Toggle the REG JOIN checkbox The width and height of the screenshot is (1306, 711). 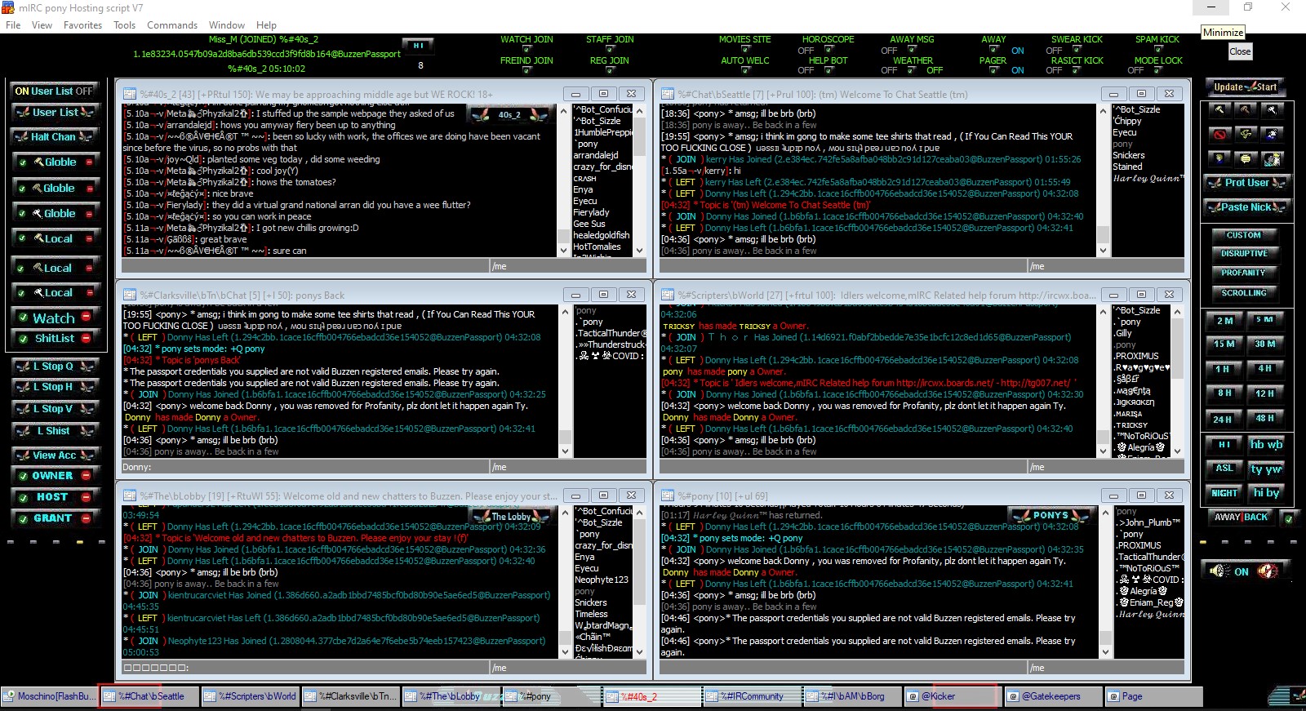click(x=610, y=71)
